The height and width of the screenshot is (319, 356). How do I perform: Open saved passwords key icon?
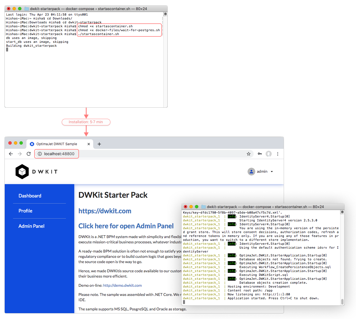pyautogui.click(x=260, y=154)
